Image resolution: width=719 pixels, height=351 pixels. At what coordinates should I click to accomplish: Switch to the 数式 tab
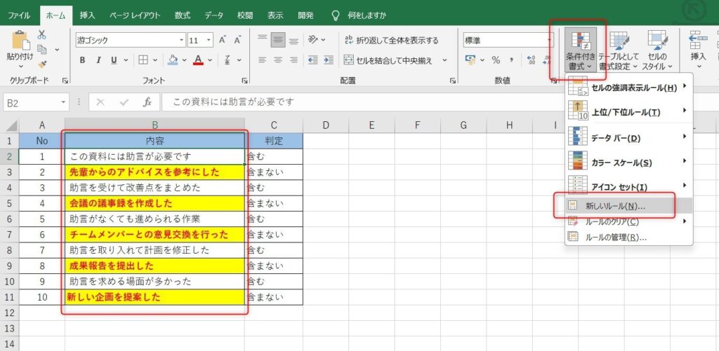[x=183, y=15]
